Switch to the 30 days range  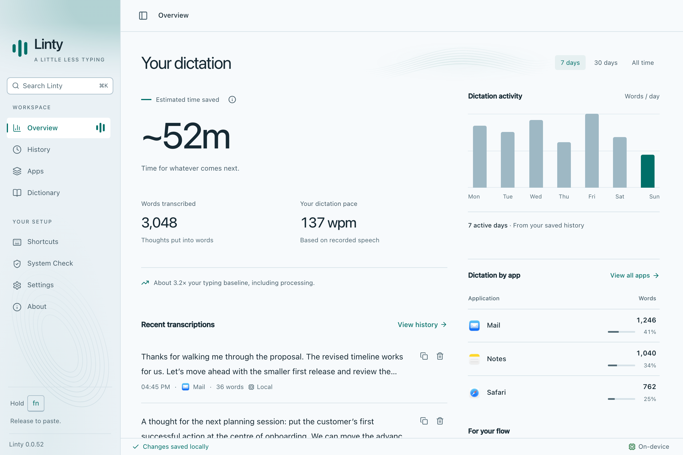point(606,63)
